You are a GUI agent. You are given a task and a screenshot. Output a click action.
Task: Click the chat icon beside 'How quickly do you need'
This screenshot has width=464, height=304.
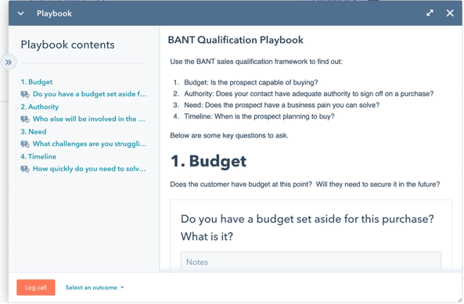tap(25, 169)
